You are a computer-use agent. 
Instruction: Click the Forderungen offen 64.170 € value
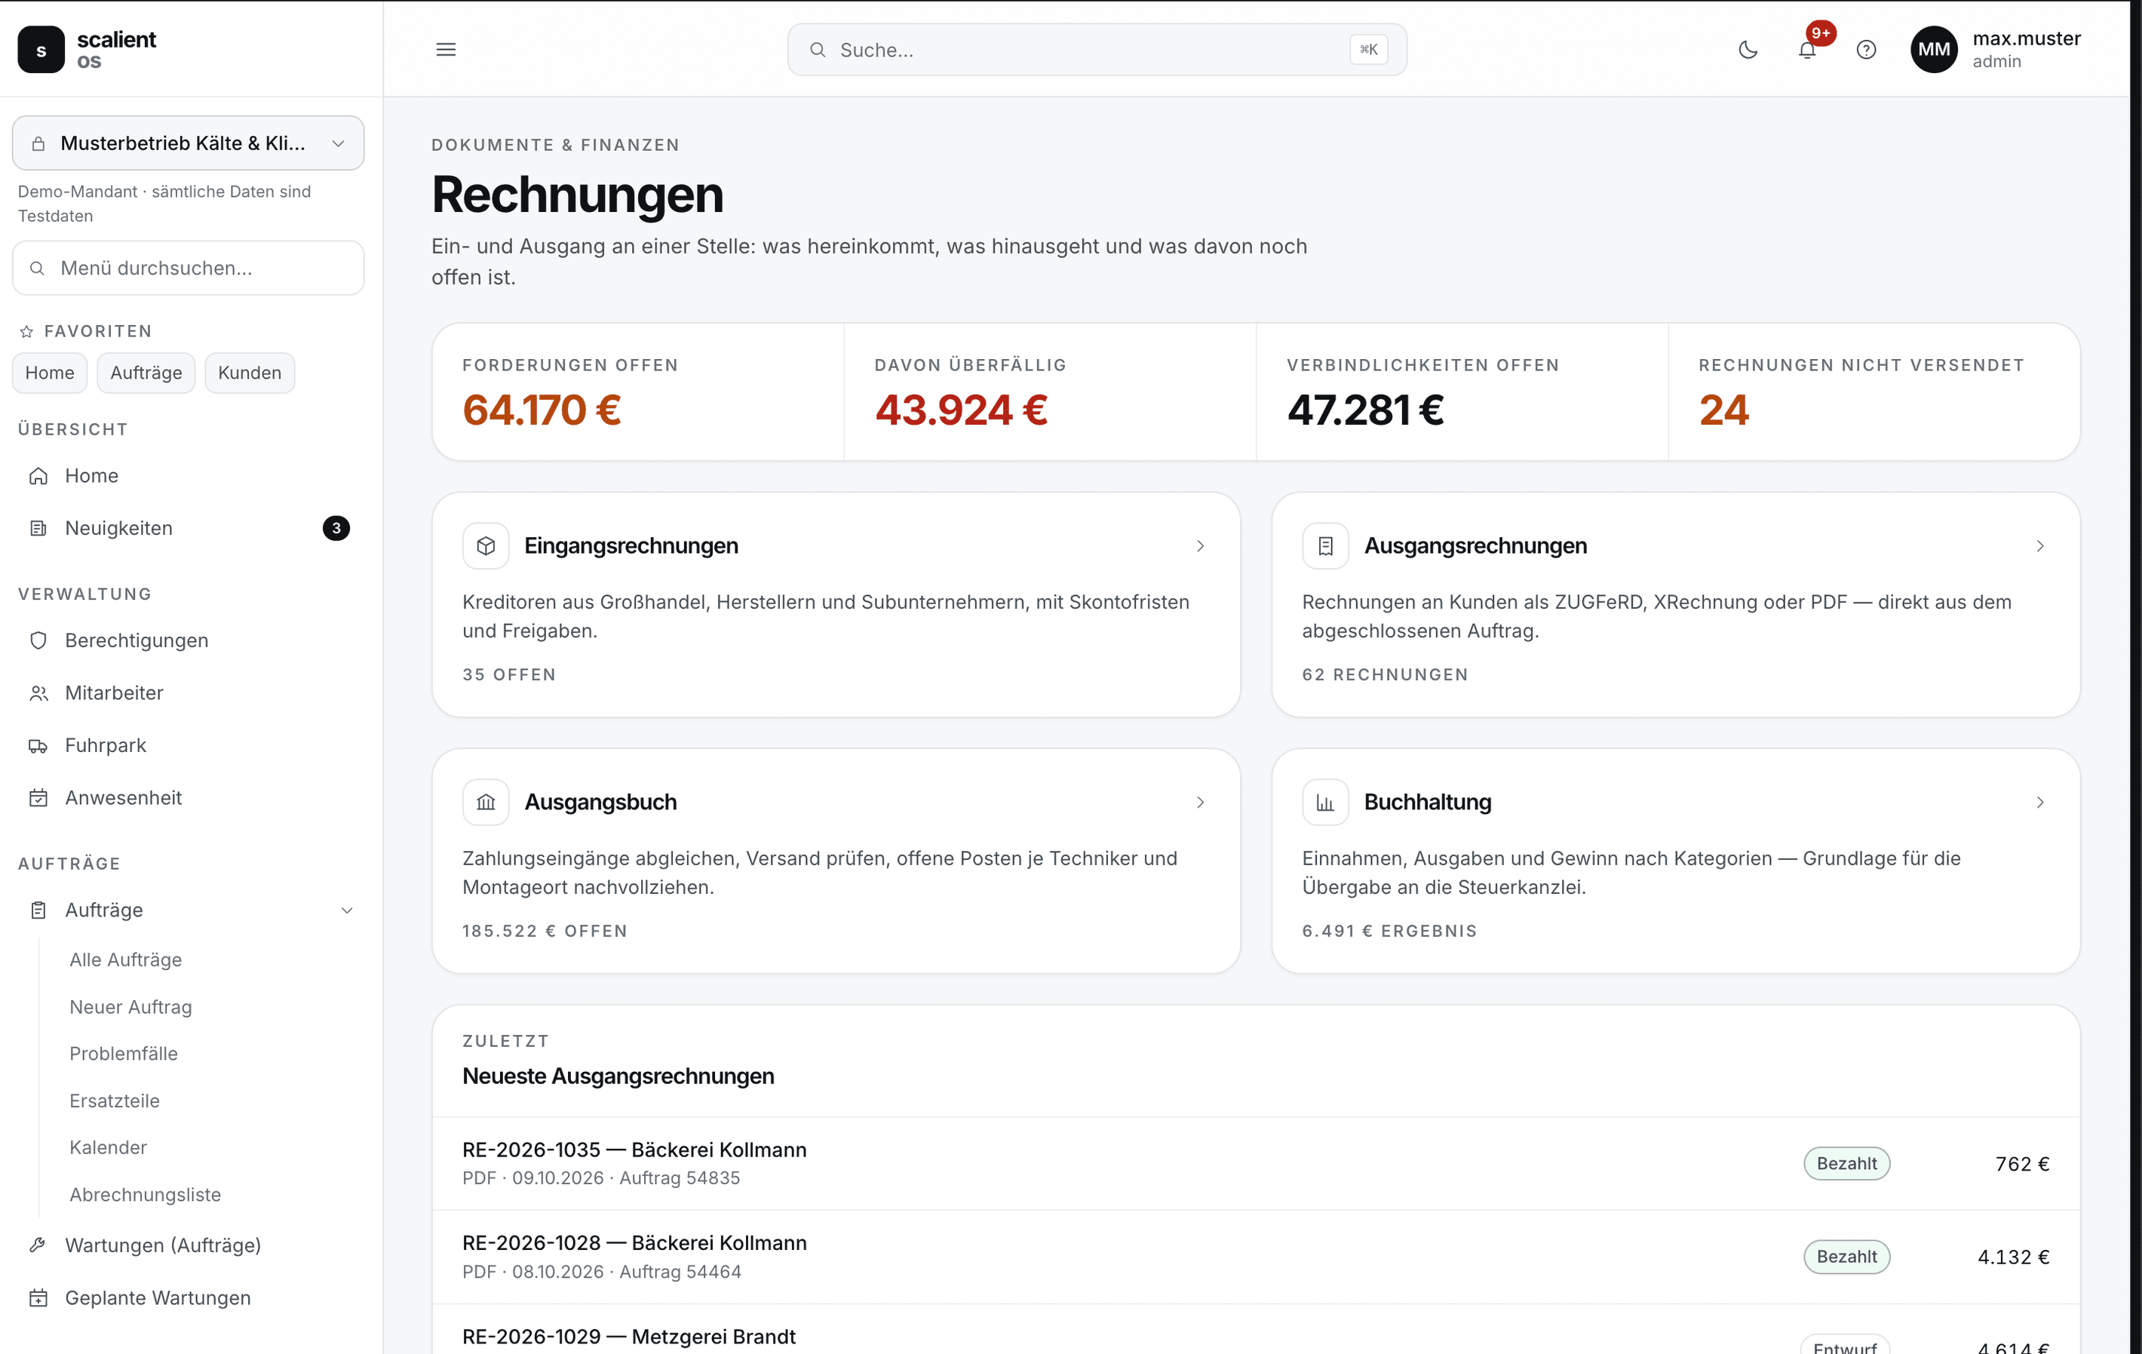pyautogui.click(x=542, y=410)
